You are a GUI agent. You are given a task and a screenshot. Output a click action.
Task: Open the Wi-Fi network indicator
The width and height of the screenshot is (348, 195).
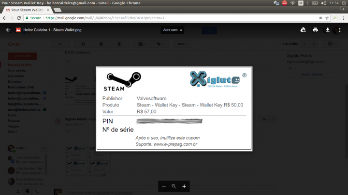click(292, 3)
